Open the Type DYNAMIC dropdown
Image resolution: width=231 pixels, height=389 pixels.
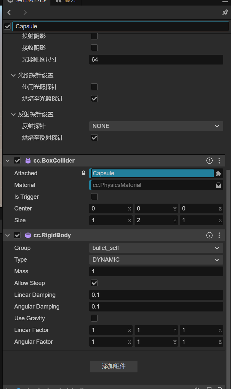[x=156, y=260]
